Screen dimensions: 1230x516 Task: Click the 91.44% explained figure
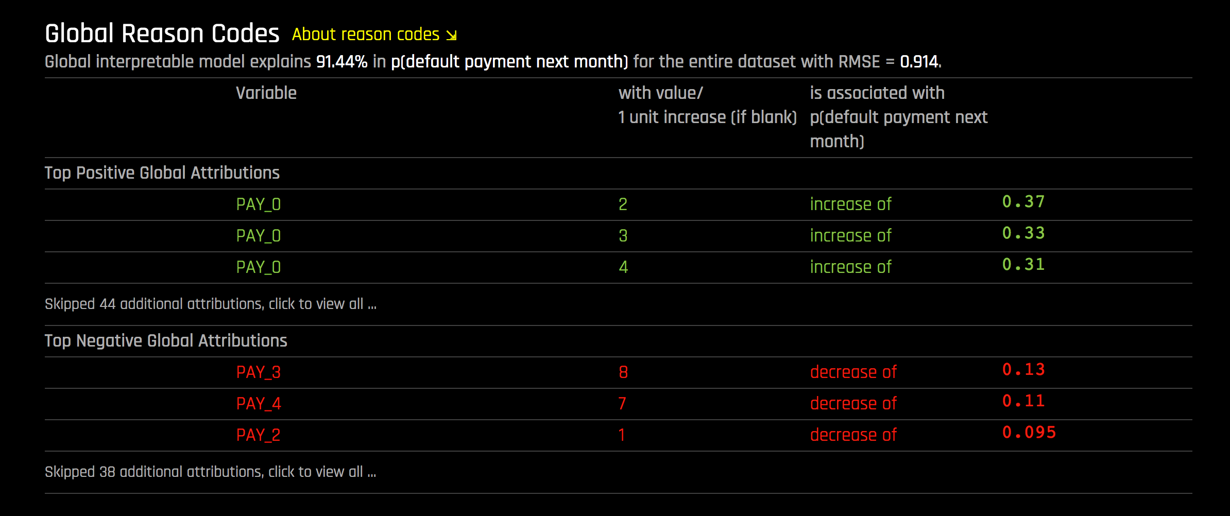click(x=341, y=62)
